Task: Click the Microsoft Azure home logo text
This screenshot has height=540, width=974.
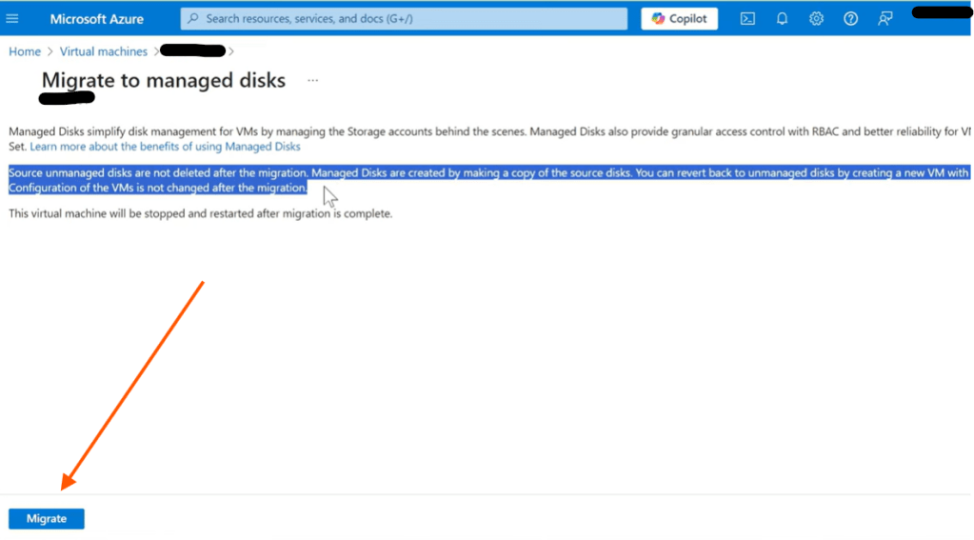Action: tap(95, 19)
